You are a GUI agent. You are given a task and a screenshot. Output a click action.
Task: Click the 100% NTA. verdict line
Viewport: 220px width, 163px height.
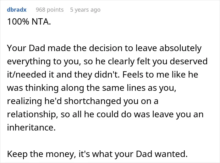29,22
